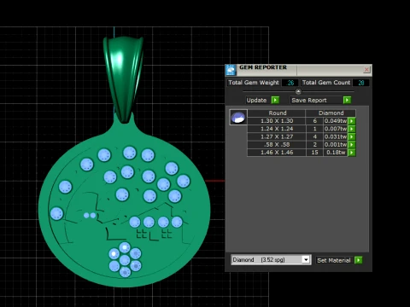
Task: Select center gem of flower cluster
Action: [x=125, y=260]
